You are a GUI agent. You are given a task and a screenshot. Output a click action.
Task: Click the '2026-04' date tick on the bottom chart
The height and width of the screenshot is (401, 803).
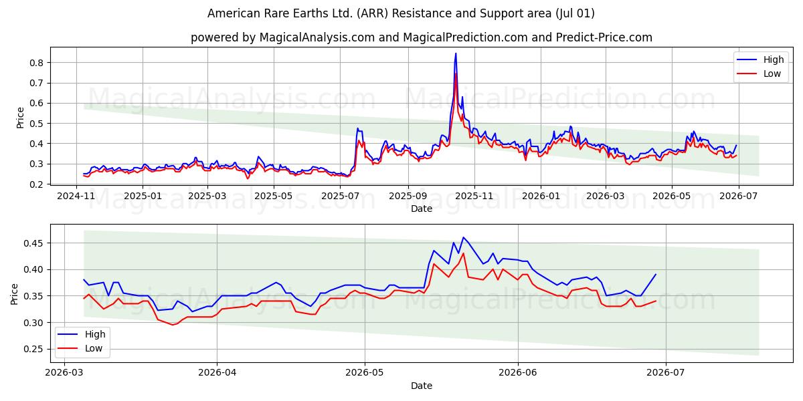pyautogui.click(x=217, y=374)
